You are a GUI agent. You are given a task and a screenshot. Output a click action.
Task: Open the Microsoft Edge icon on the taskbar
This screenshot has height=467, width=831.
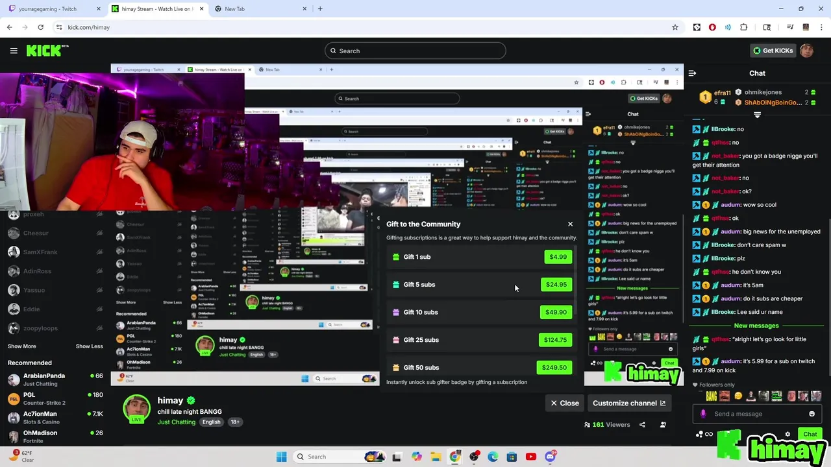(x=493, y=457)
